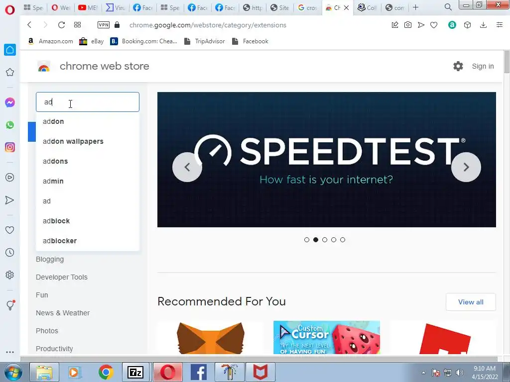The width and height of the screenshot is (510, 382).
Task: Show next carousel banner
Action: pyautogui.click(x=466, y=167)
